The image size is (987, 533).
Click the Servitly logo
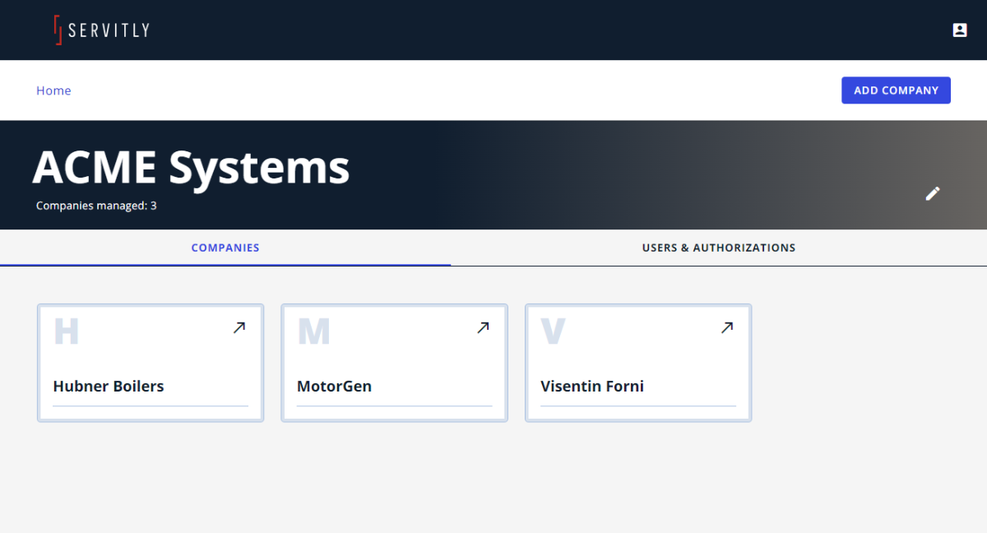pos(102,30)
